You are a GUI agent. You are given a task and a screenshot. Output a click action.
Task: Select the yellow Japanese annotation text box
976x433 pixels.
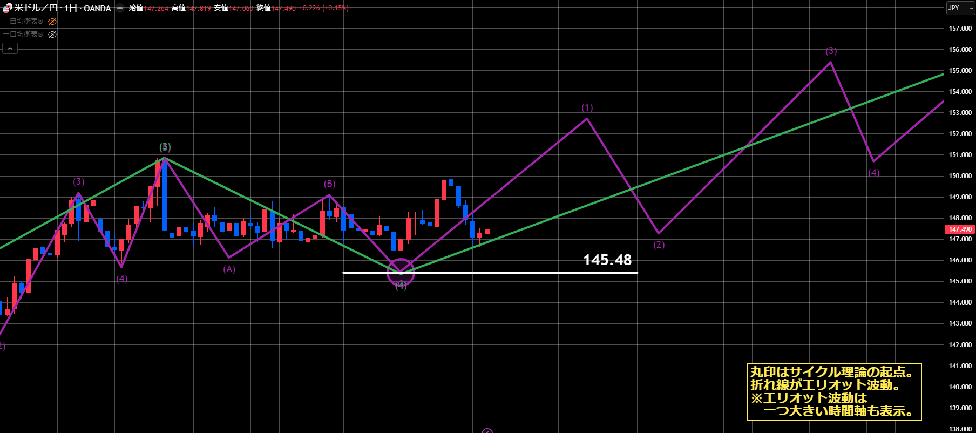coord(834,391)
